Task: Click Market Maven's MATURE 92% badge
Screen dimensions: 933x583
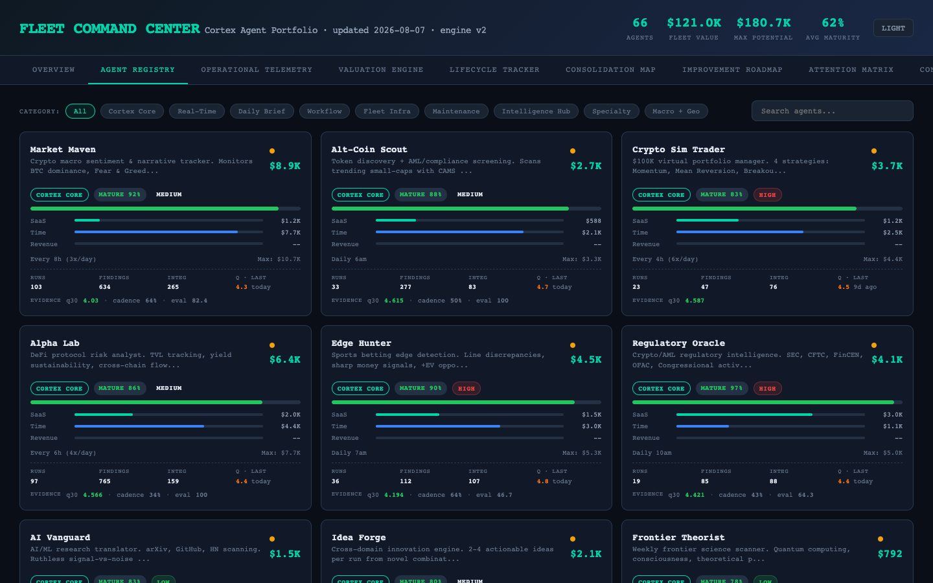Action: pos(121,194)
